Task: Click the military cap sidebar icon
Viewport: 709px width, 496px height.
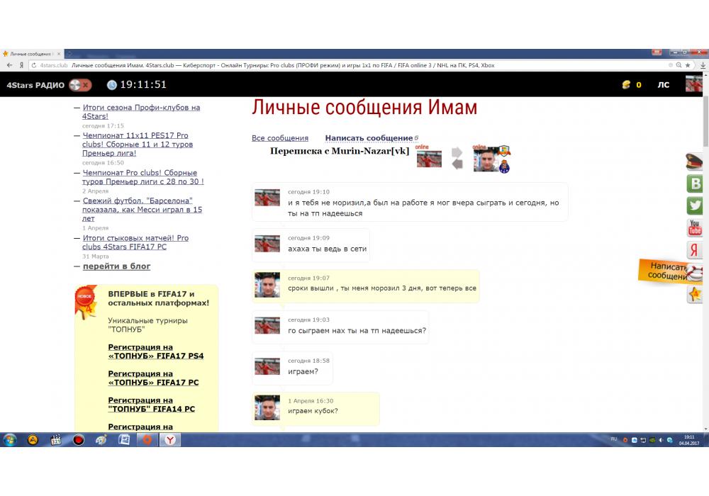Action: (x=695, y=162)
